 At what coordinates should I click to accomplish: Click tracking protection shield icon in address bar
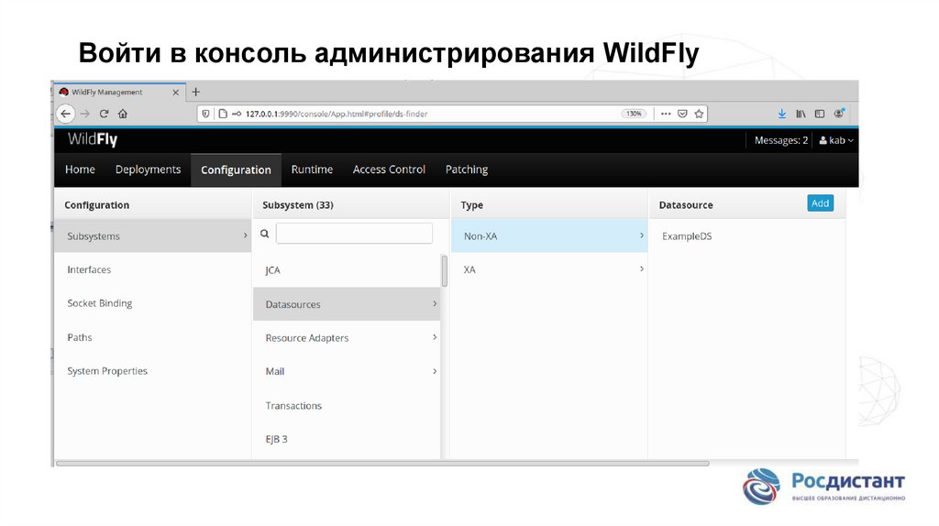coord(205,114)
